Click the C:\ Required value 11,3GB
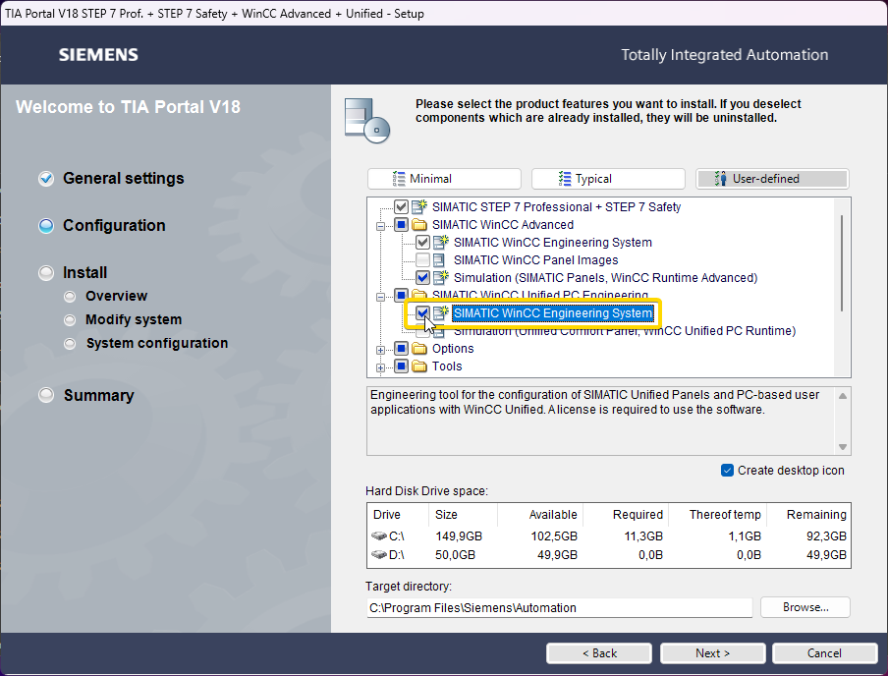The image size is (888, 676). tap(643, 536)
